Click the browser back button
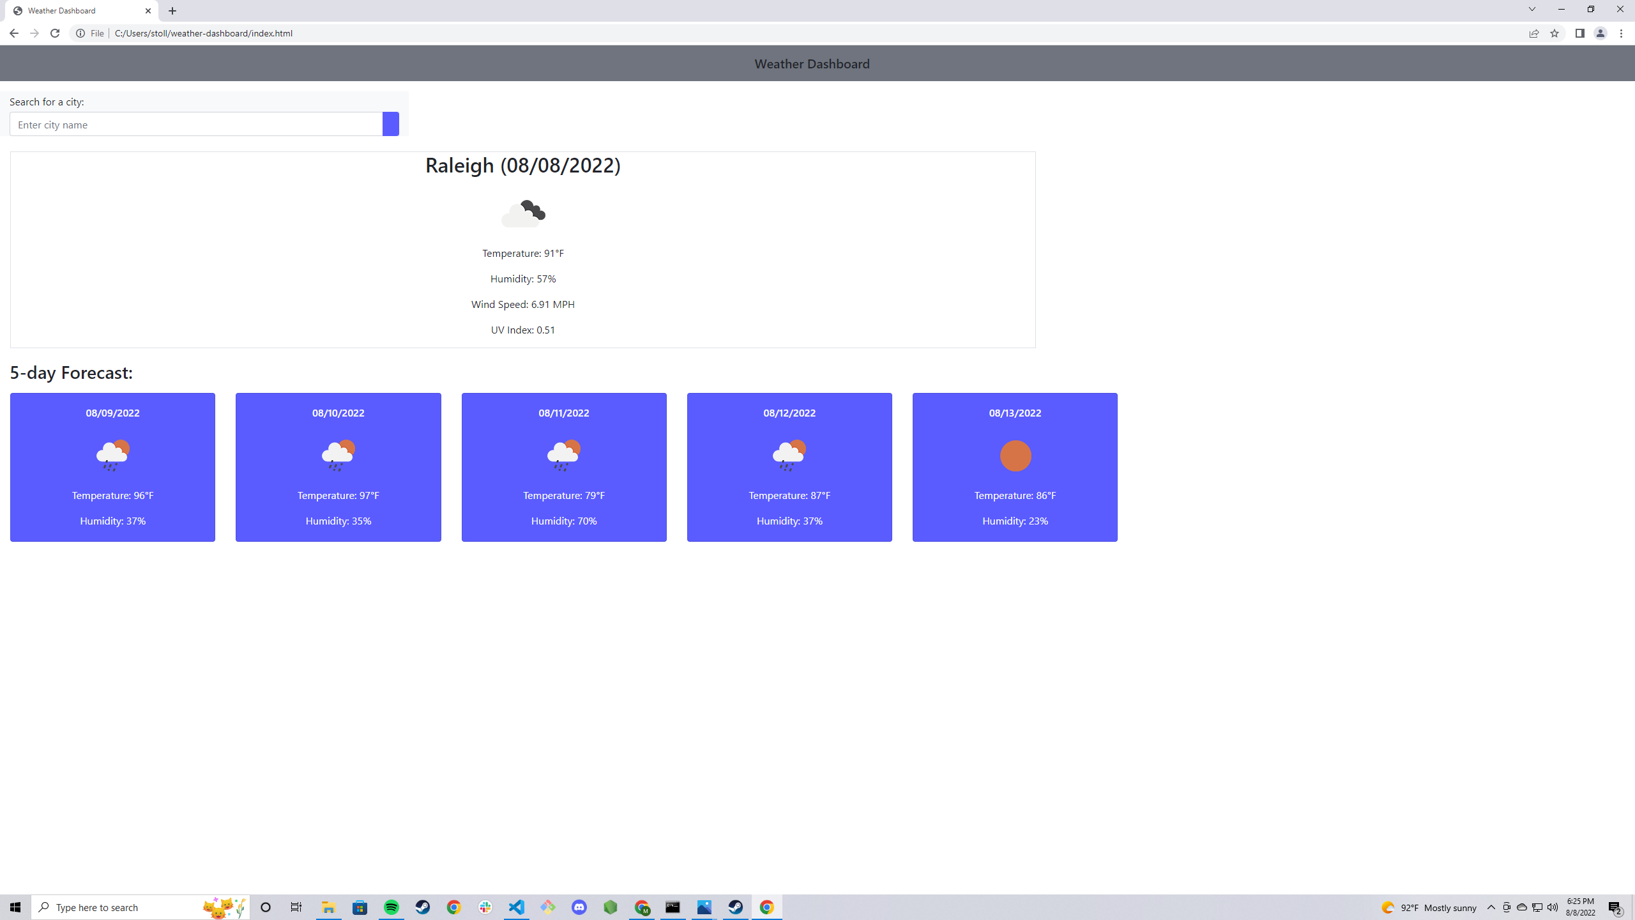Image resolution: width=1635 pixels, height=920 pixels. (13, 33)
